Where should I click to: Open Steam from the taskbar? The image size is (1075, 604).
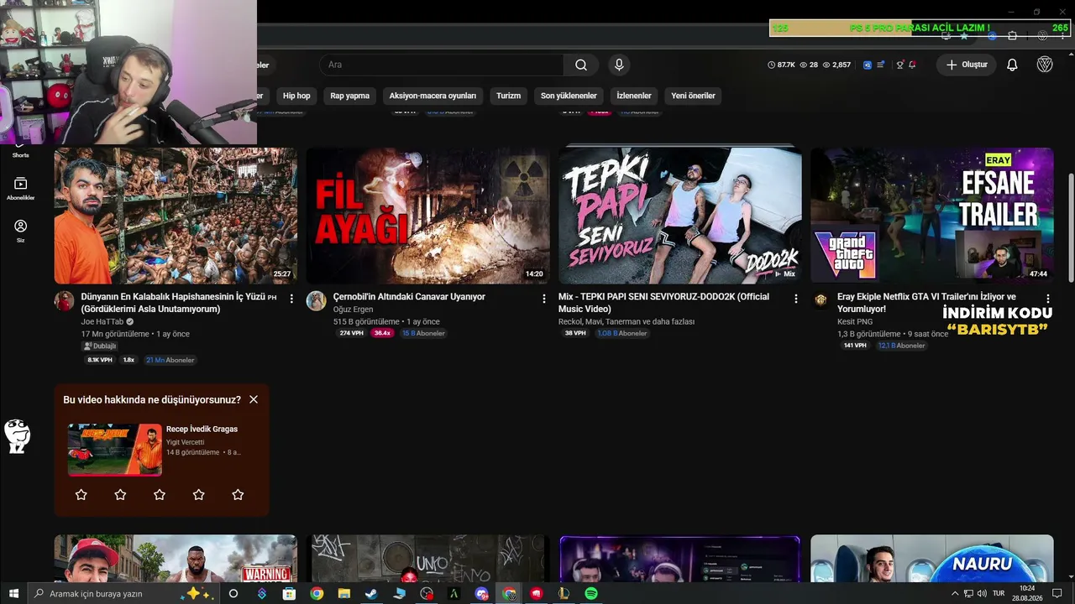click(x=370, y=594)
